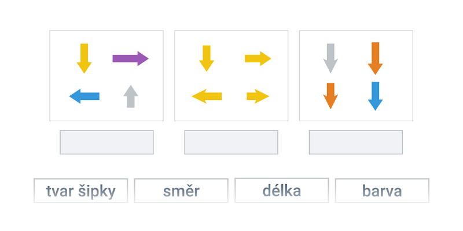Choose the "délka" answer tile
Image resolution: width=463 pixels, height=231 pixels.
282,191
